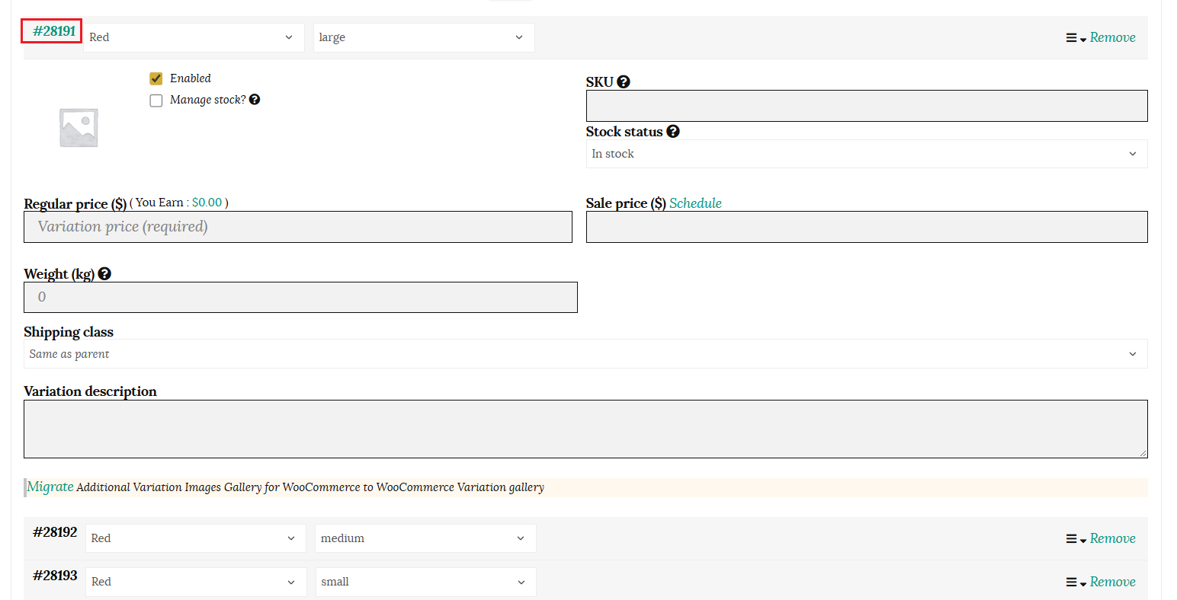
Task: Click the #28193 variation ID heading
Action: click(55, 576)
